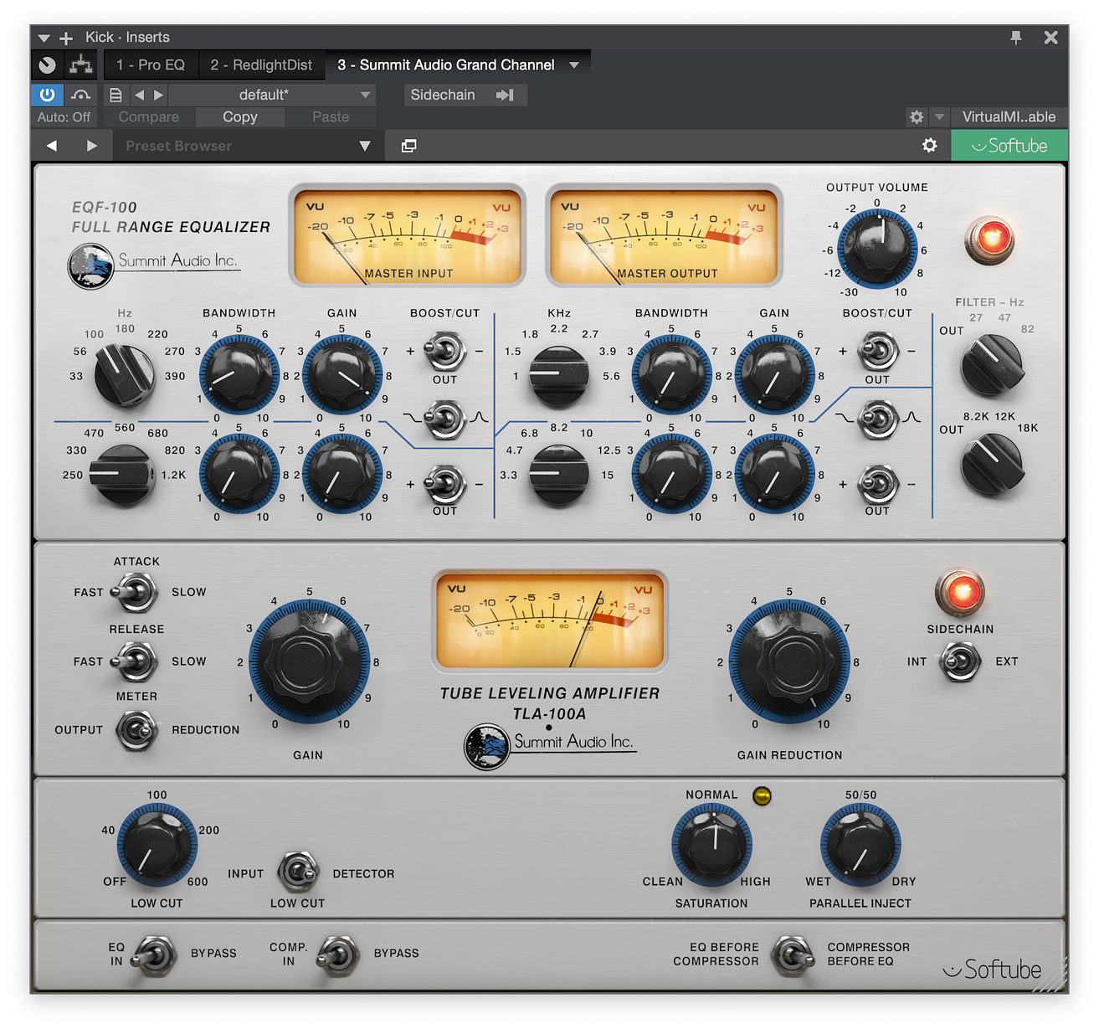The width and height of the screenshot is (1099, 1029).
Task: Click the green Softube logo button
Action: (x=1009, y=146)
